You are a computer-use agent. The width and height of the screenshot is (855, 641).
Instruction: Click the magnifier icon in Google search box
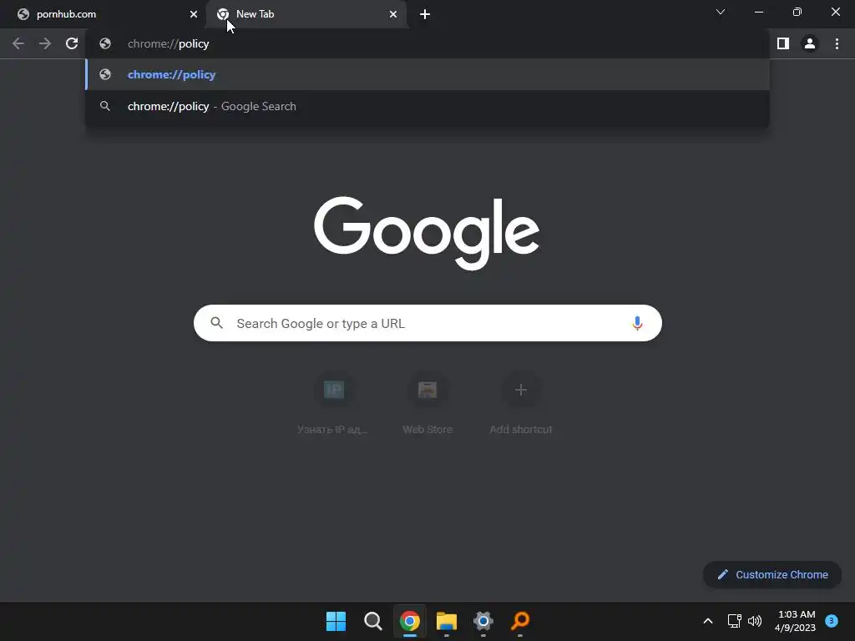[216, 323]
